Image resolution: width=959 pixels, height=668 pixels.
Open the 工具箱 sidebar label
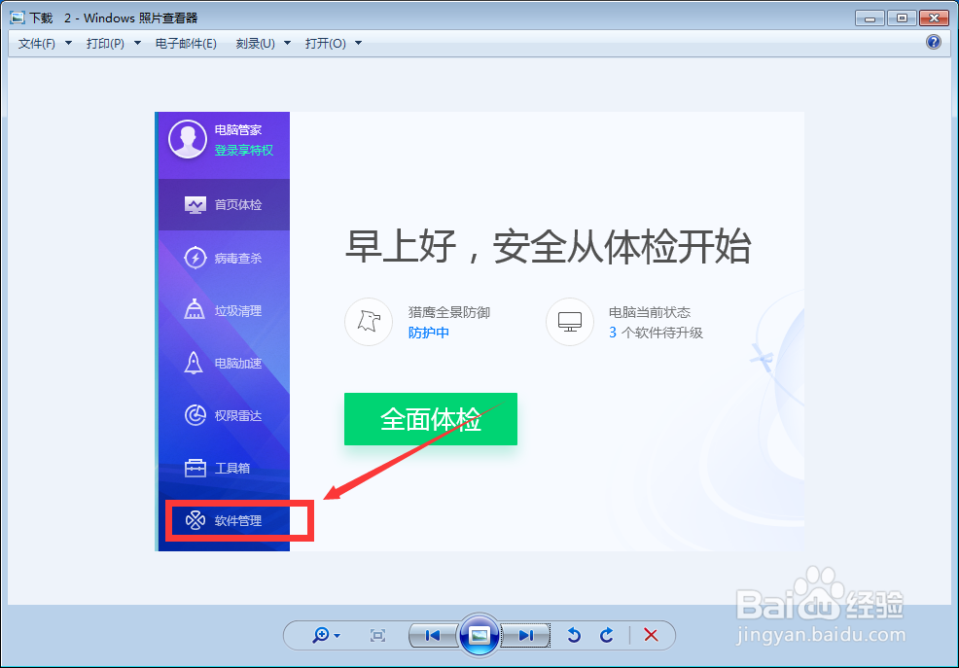[x=231, y=469]
